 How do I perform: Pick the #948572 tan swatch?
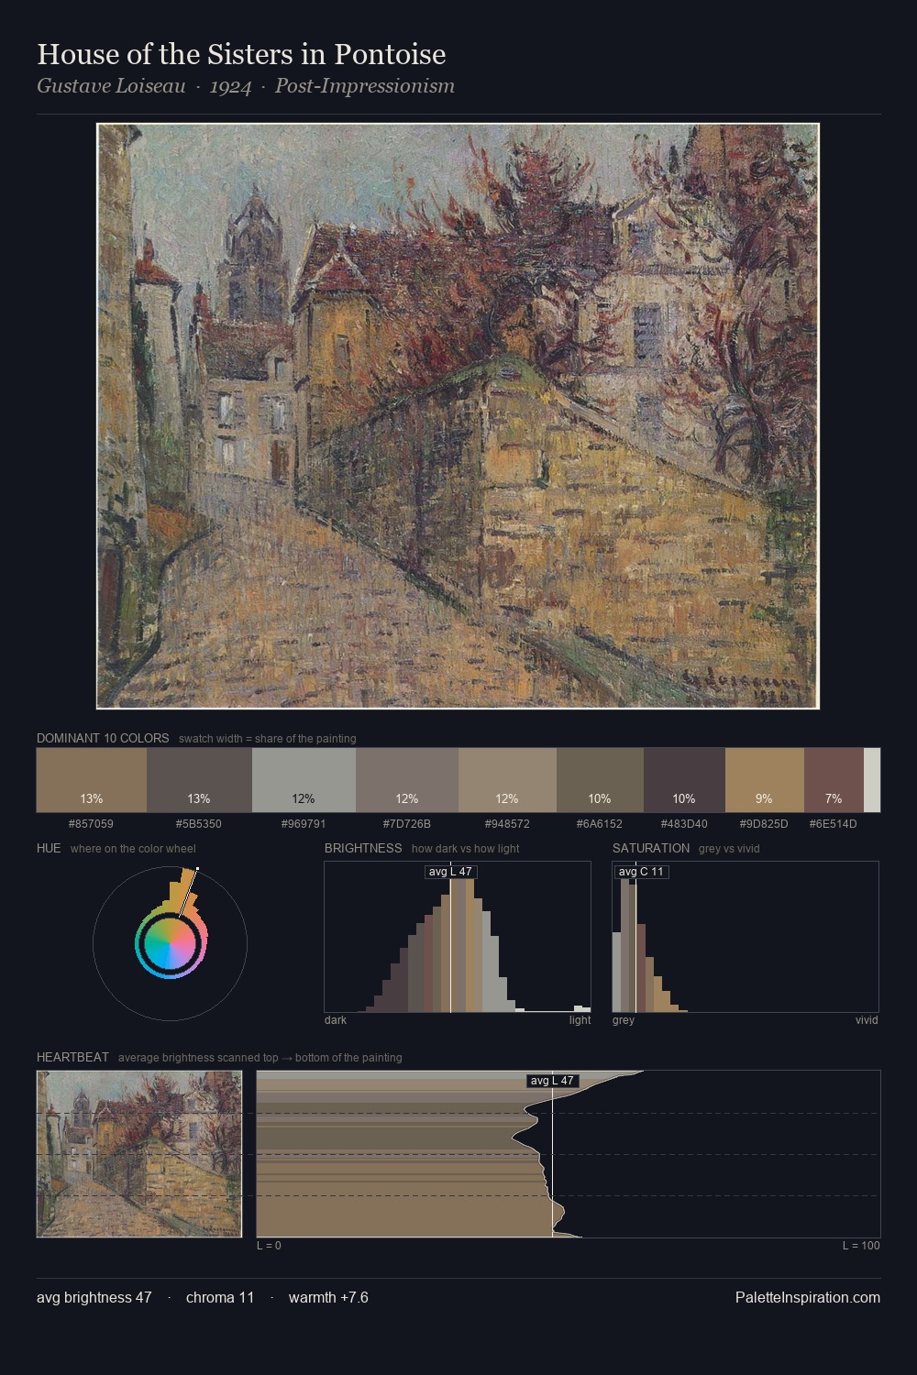507,780
